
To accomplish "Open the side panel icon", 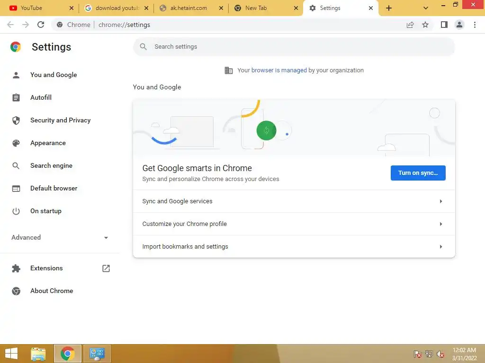I will pyautogui.click(x=444, y=25).
